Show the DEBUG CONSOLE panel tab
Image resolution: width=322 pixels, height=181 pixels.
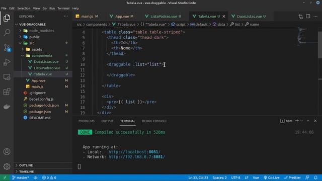pyautogui.click(x=154, y=121)
